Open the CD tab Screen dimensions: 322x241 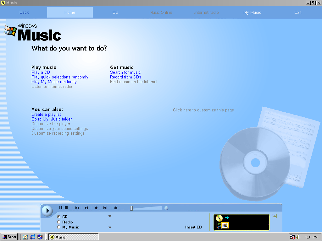pos(115,12)
